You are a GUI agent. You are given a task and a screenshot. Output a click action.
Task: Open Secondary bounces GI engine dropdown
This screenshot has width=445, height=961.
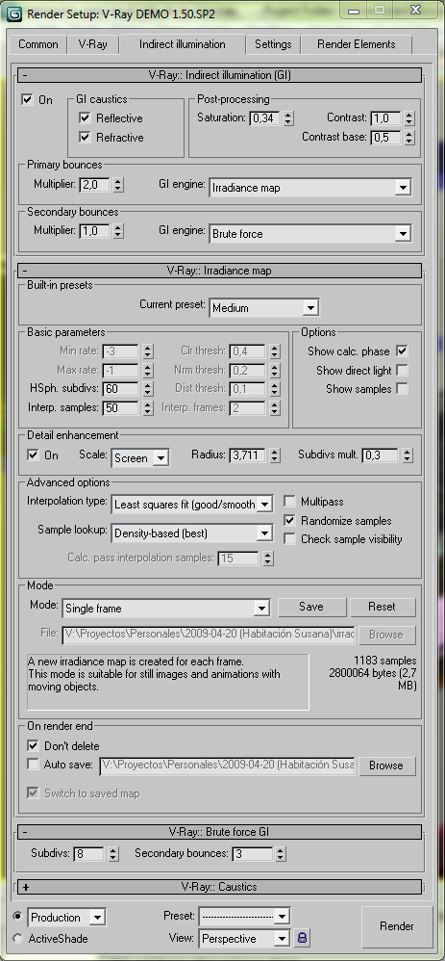(x=309, y=233)
